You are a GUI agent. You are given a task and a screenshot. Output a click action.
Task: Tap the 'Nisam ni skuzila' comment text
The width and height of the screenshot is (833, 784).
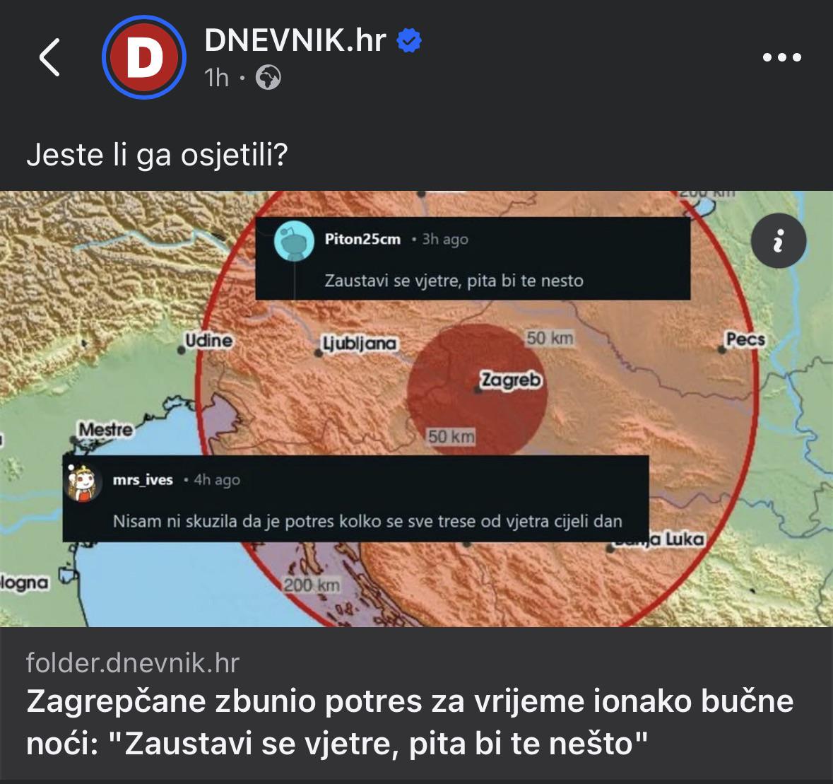click(367, 522)
